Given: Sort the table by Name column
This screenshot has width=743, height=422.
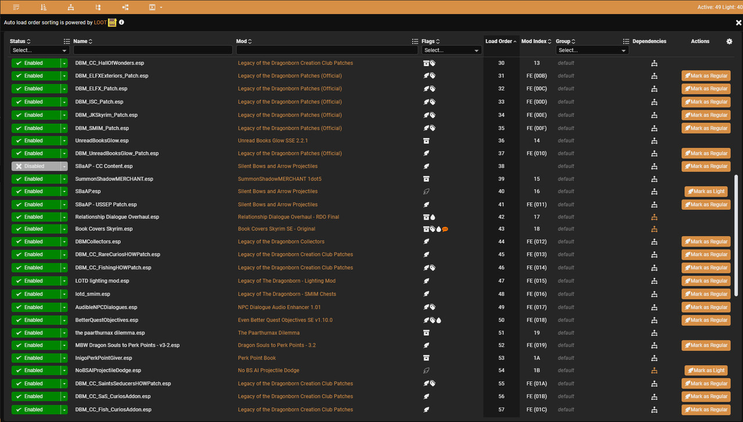Looking at the screenshot, I should click(x=83, y=41).
